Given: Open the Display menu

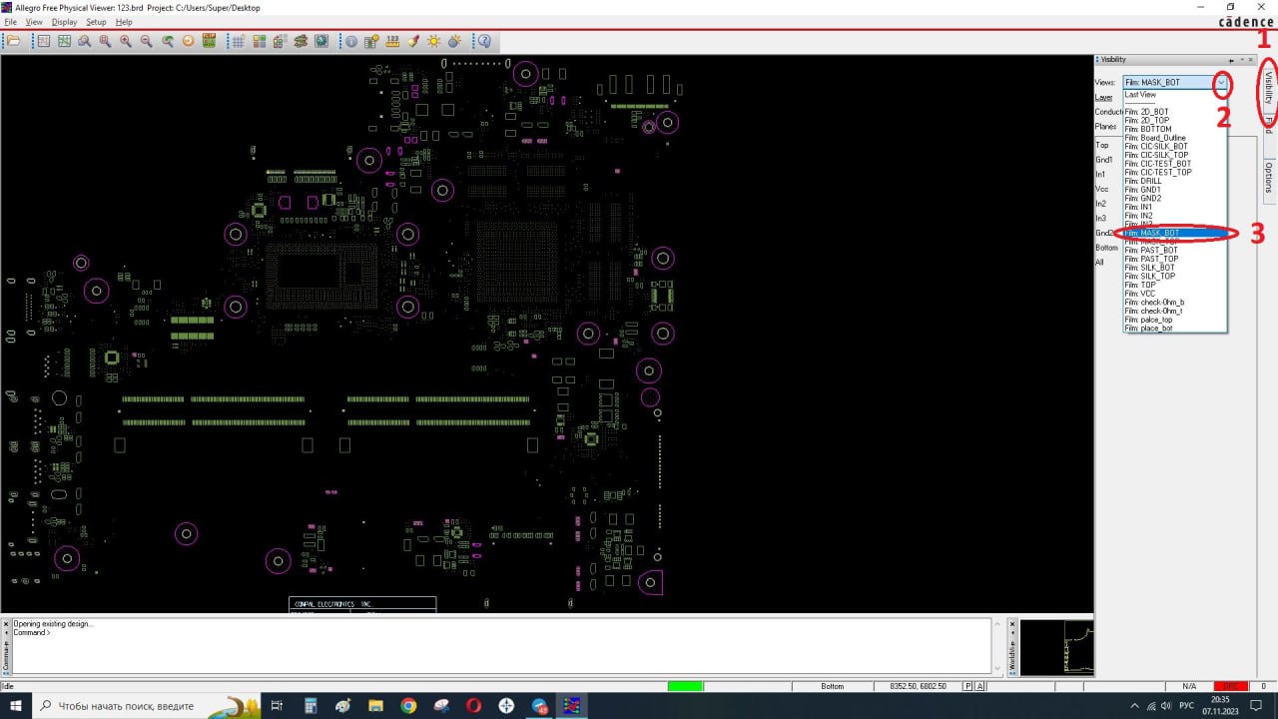Looking at the screenshot, I should pos(64,22).
